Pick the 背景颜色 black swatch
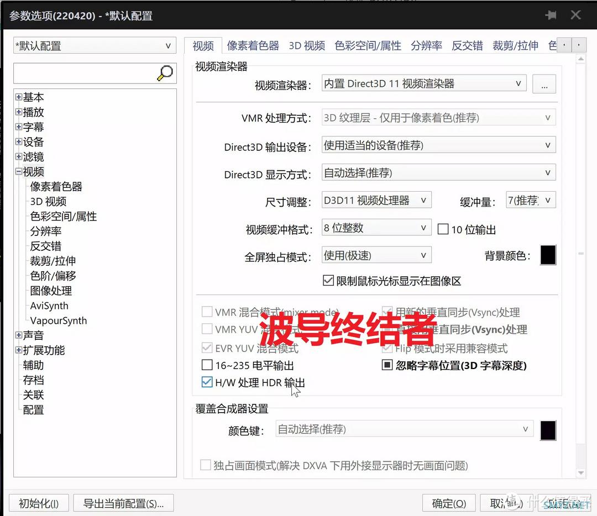The image size is (597, 516). pyautogui.click(x=548, y=255)
